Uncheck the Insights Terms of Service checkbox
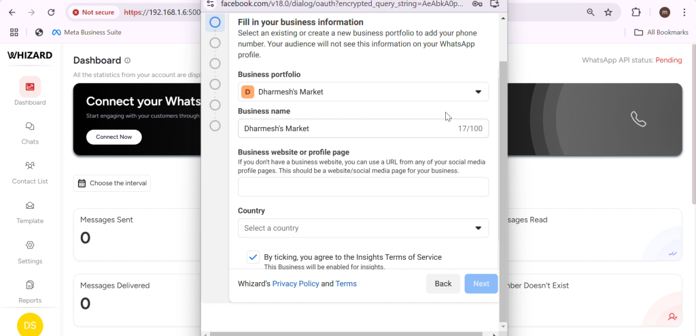The height and width of the screenshot is (336, 696). click(253, 257)
